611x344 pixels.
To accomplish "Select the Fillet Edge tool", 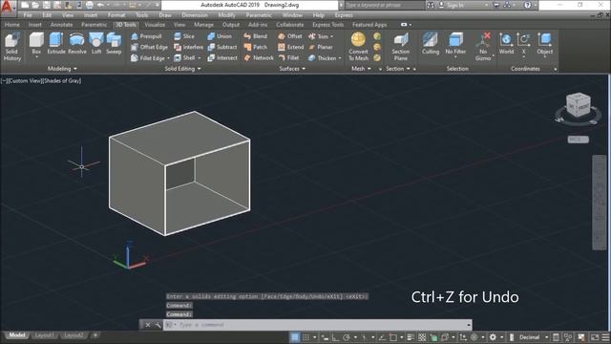I will [x=148, y=58].
